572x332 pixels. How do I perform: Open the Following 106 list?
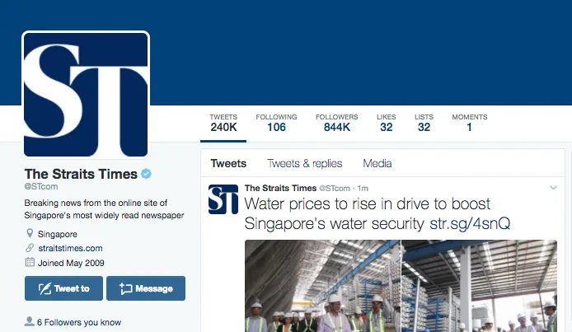[x=276, y=123]
